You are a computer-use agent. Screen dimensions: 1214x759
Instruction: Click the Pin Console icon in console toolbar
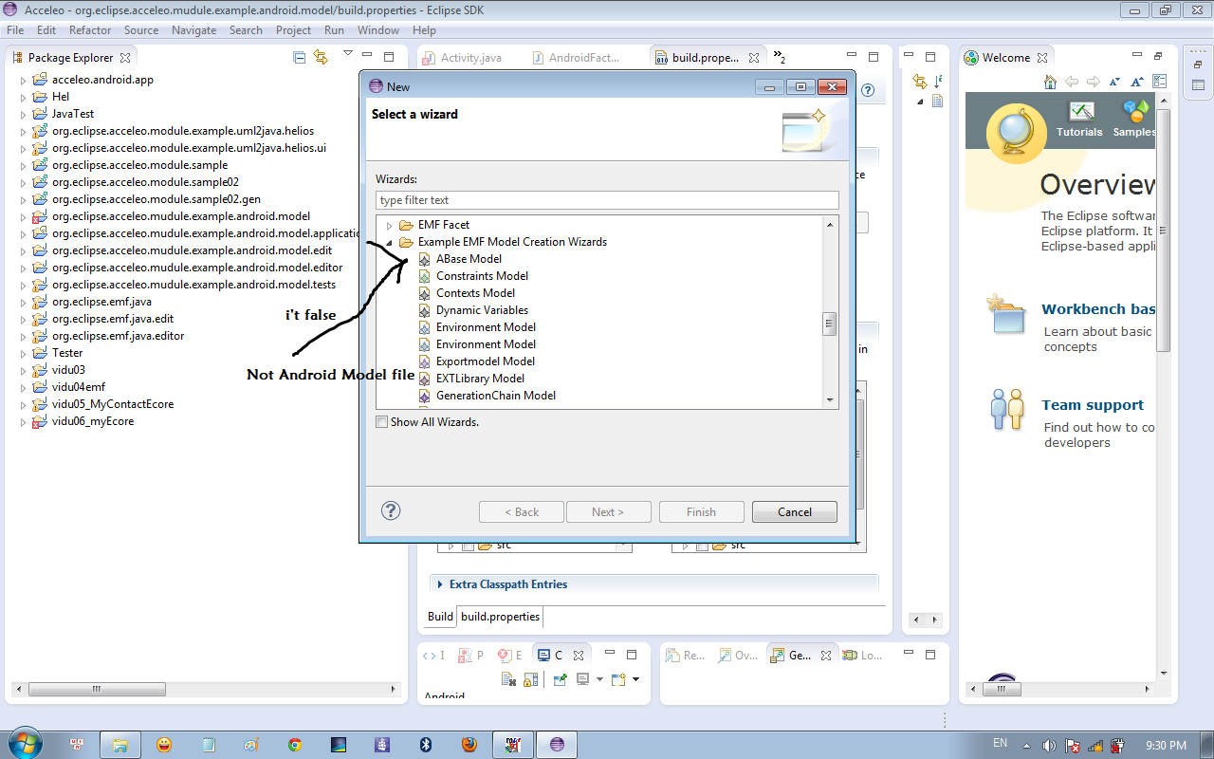[x=561, y=679]
